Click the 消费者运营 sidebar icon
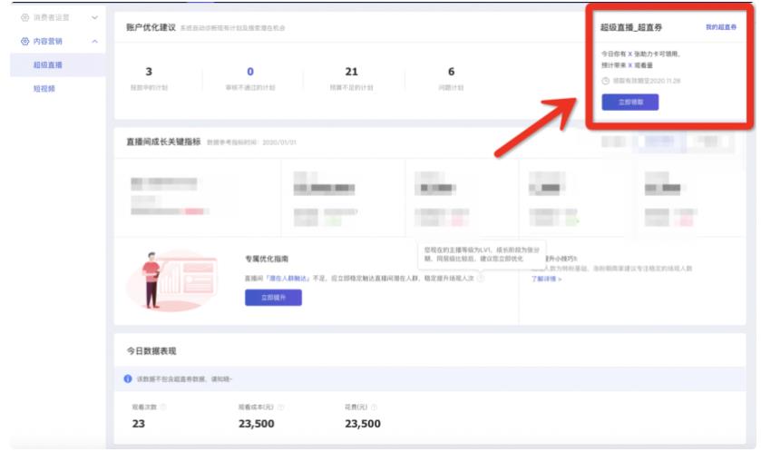This screenshot has width=761, height=452. pos(24,17)
